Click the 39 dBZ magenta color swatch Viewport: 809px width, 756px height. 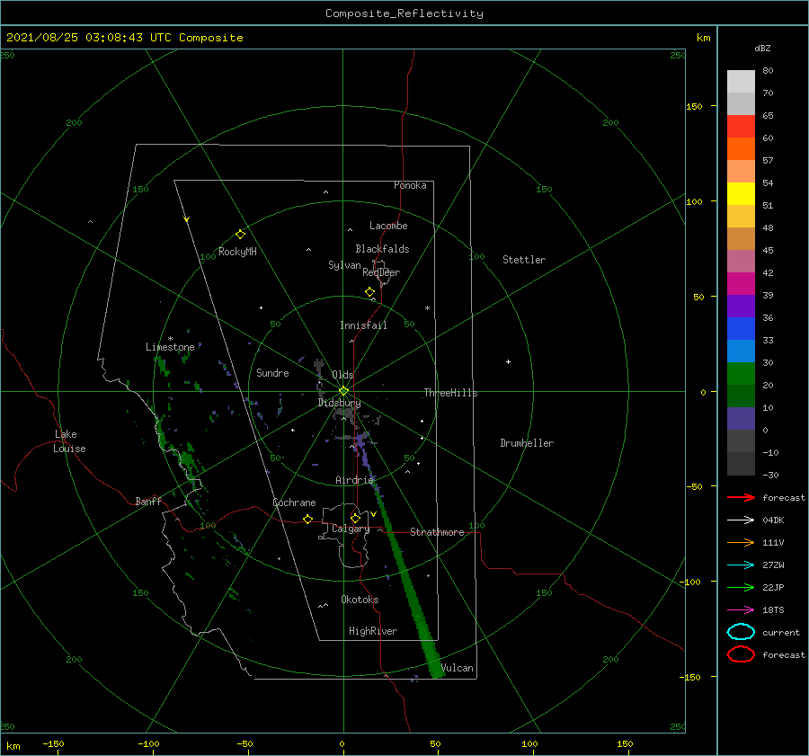tap(741, 284)
